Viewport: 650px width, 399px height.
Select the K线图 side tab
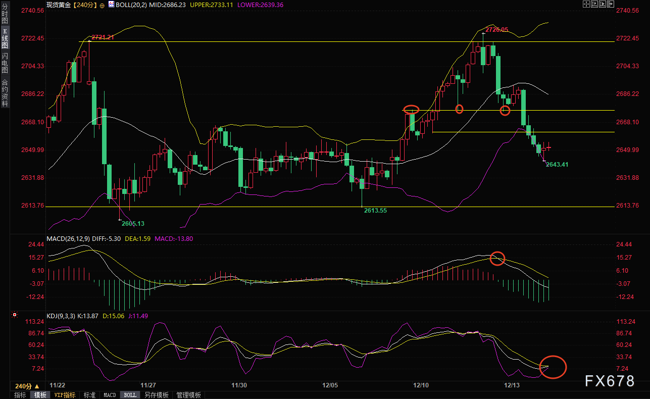point(5,39)
